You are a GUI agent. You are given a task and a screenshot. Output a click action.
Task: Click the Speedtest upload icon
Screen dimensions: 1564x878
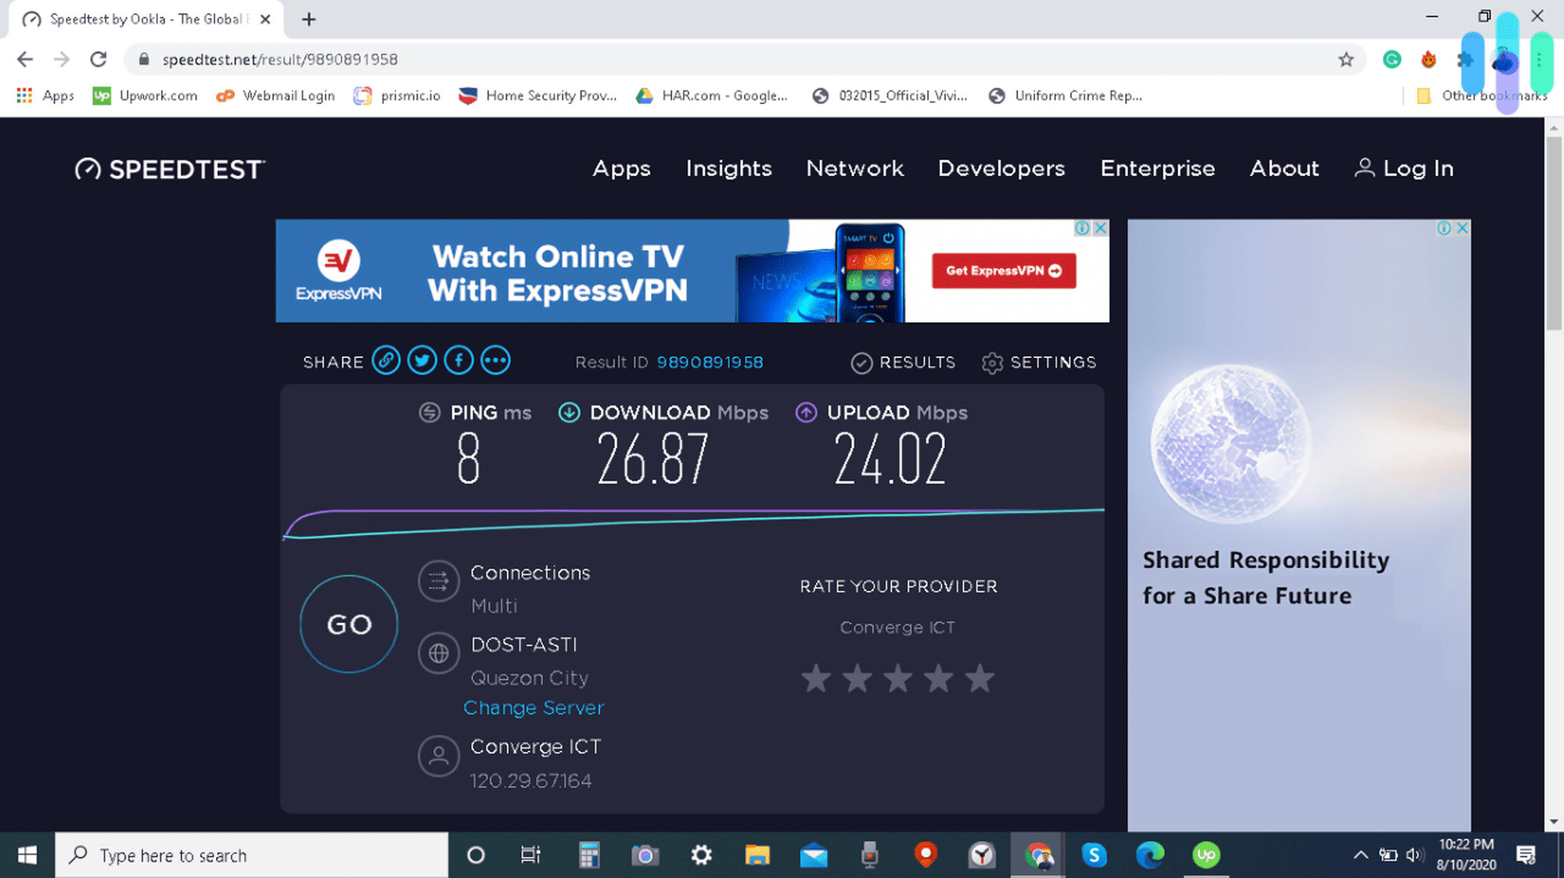807,411
